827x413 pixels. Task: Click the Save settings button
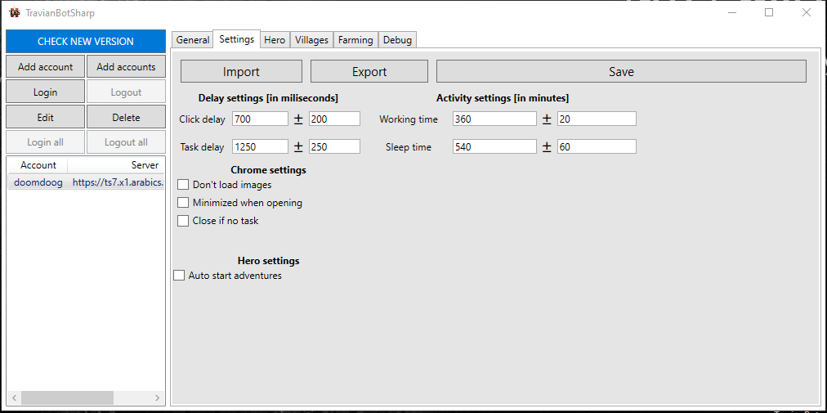[621, 71]
